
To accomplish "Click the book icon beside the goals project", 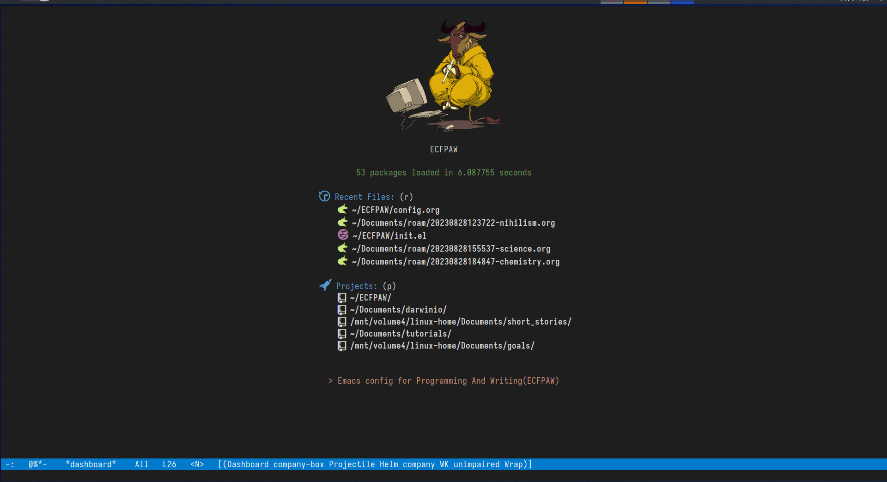I will 341,346.
